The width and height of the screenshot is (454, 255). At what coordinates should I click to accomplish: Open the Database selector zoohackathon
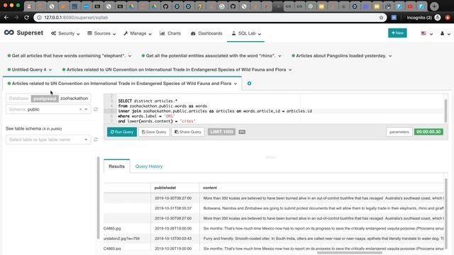coord(48,98)
